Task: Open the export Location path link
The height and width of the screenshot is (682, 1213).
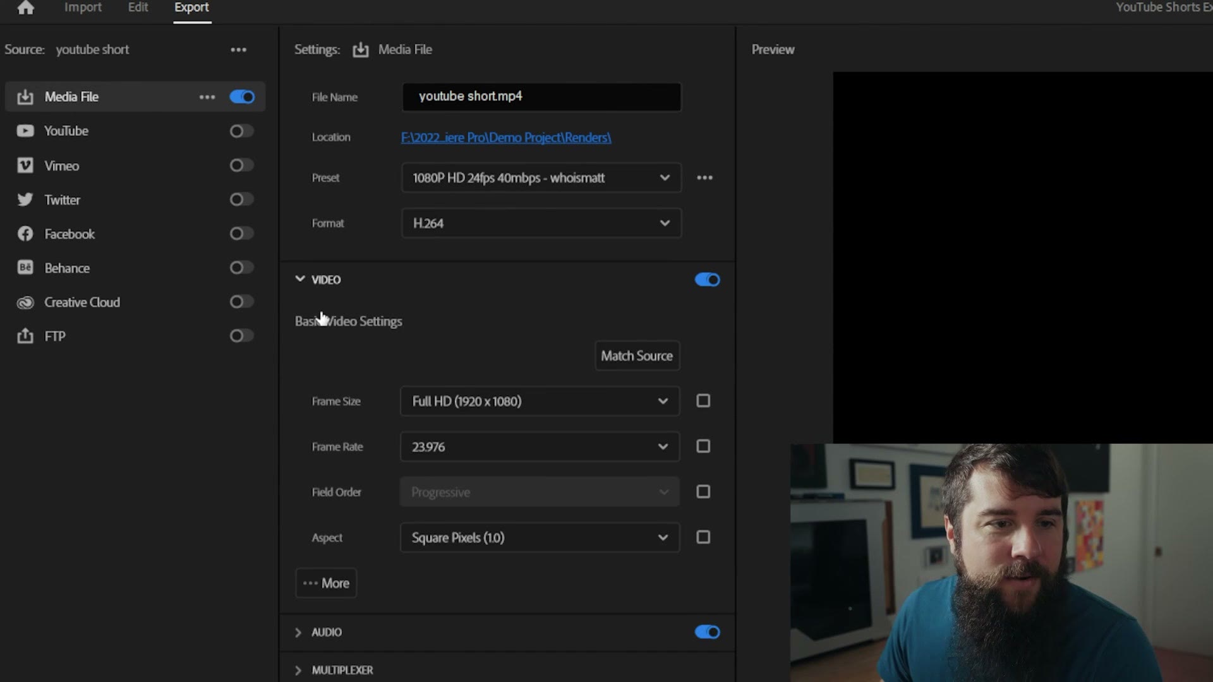Action: [x=506, y=137]
